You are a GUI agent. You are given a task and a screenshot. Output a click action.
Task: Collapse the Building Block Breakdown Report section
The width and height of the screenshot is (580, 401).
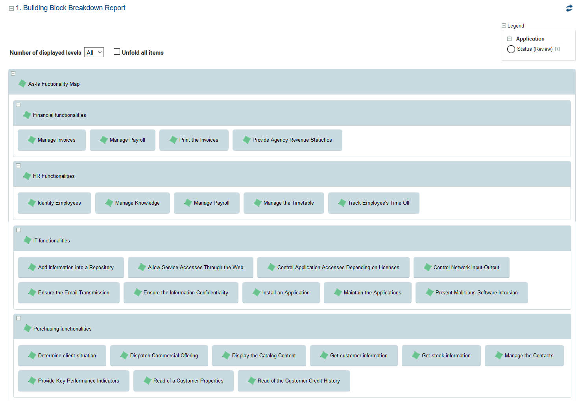pos(11,8)
